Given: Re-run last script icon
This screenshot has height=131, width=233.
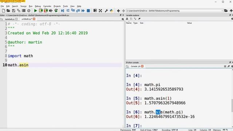Looking at the screenshot, I should [x=56, y=11].
